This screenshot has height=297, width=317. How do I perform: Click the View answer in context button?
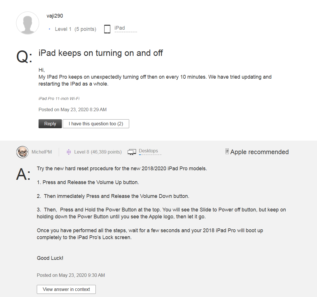pyautogui.click(x=66, y=289)
